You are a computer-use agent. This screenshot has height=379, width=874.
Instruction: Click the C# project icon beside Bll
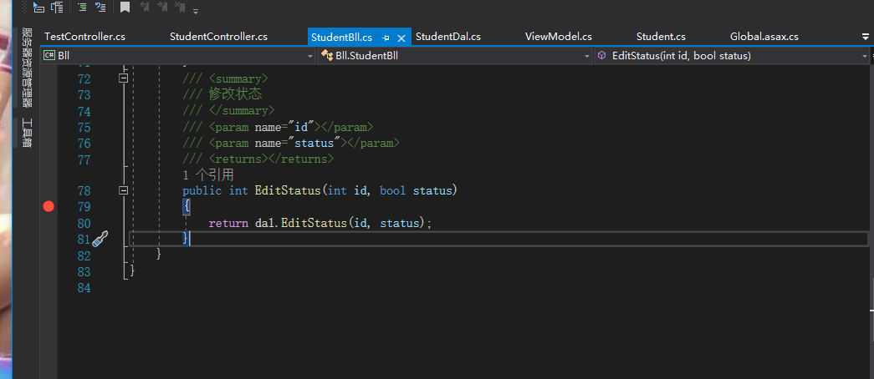click(49, 56)
